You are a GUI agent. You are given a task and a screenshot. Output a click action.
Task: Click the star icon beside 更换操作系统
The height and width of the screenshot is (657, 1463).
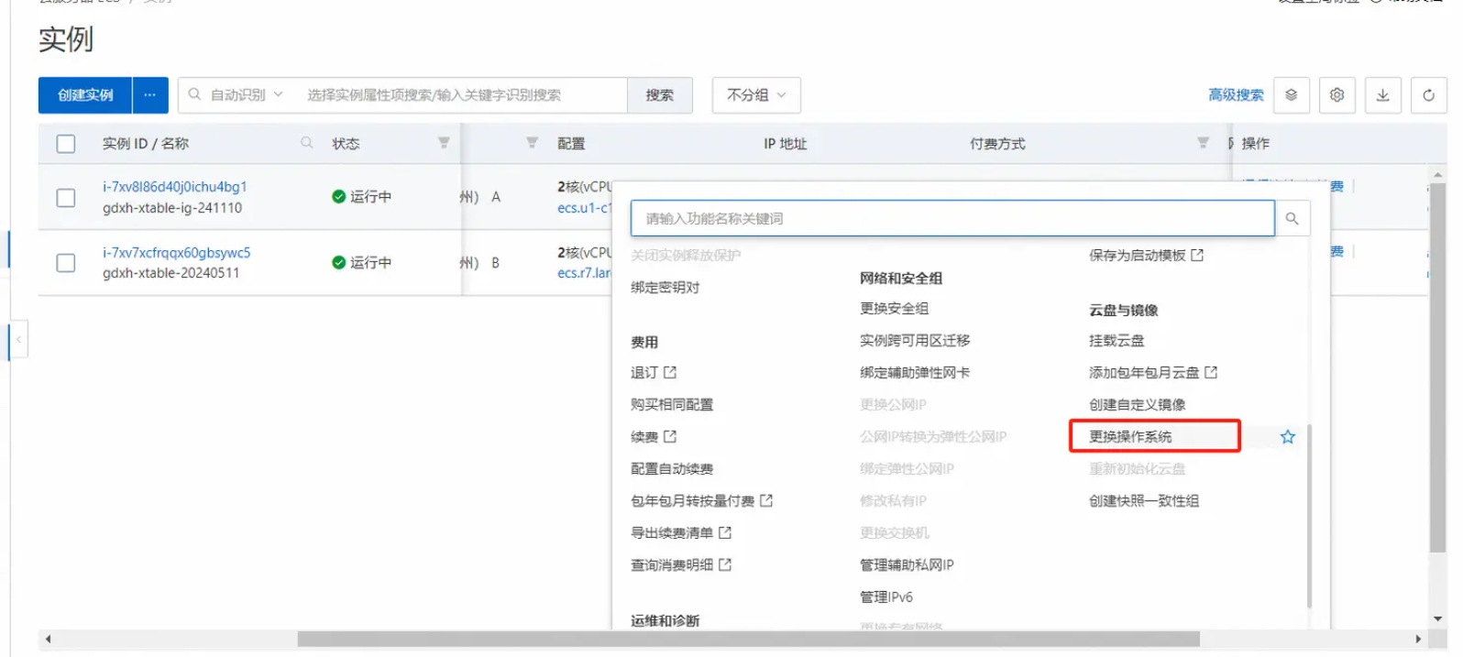coord(1287,437)
